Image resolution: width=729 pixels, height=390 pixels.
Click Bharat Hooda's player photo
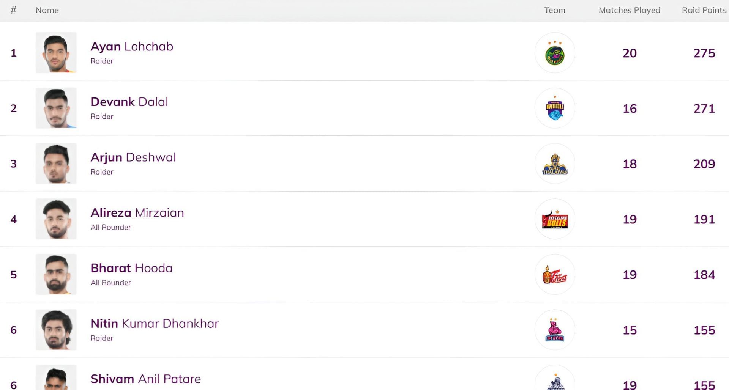56,274
